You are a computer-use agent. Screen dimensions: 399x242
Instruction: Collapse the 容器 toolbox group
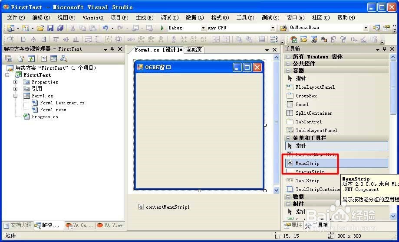(x=288, y=71)
